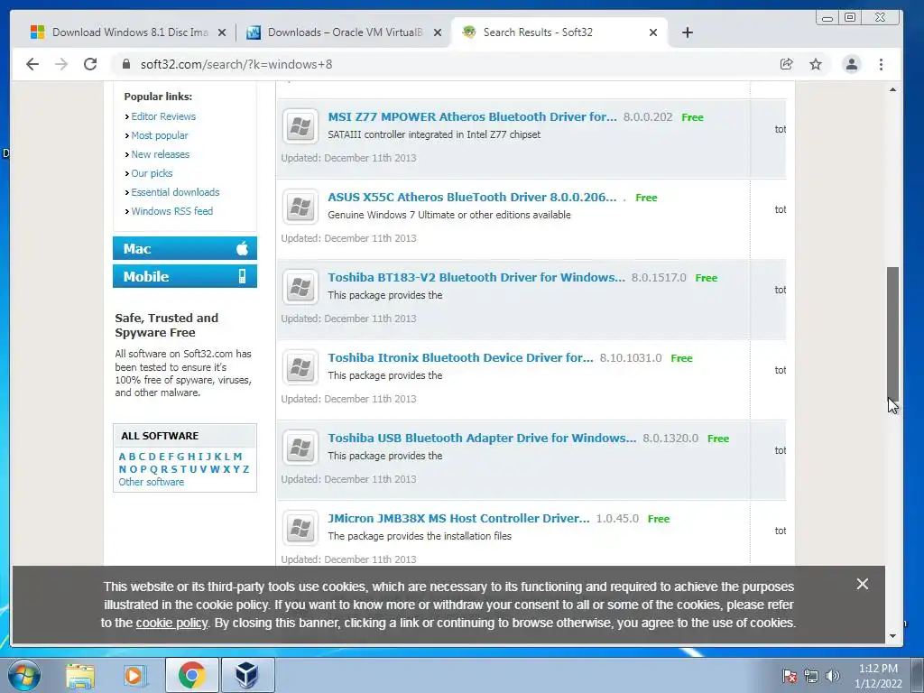The width and height of the screenshot is (924, 693).
Task: Click the Action Center flag tray icon
Action: pyautogui.click(x=789, y=676)
